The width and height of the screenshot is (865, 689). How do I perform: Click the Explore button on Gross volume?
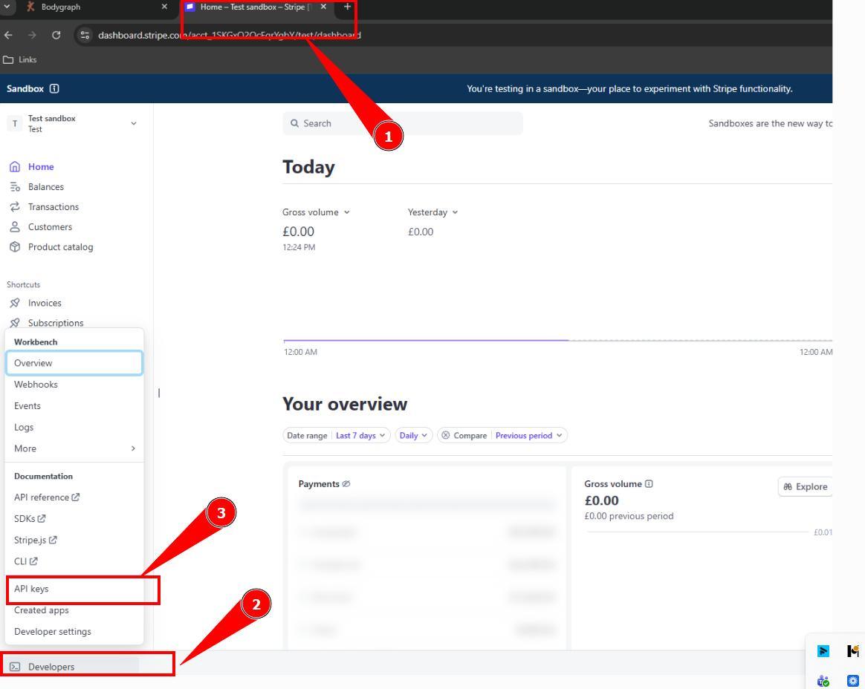point(803,487)
